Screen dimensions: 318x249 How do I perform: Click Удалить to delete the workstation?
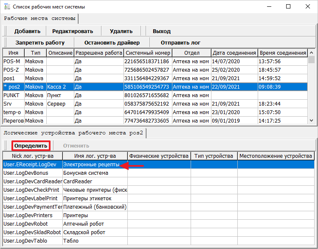pyautogui.click(x=121, y=31)
